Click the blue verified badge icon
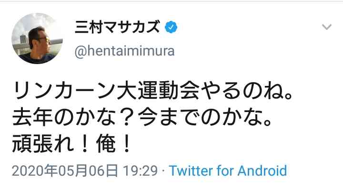This screenshot has height=188, width=343. click(x=171, y=27)
